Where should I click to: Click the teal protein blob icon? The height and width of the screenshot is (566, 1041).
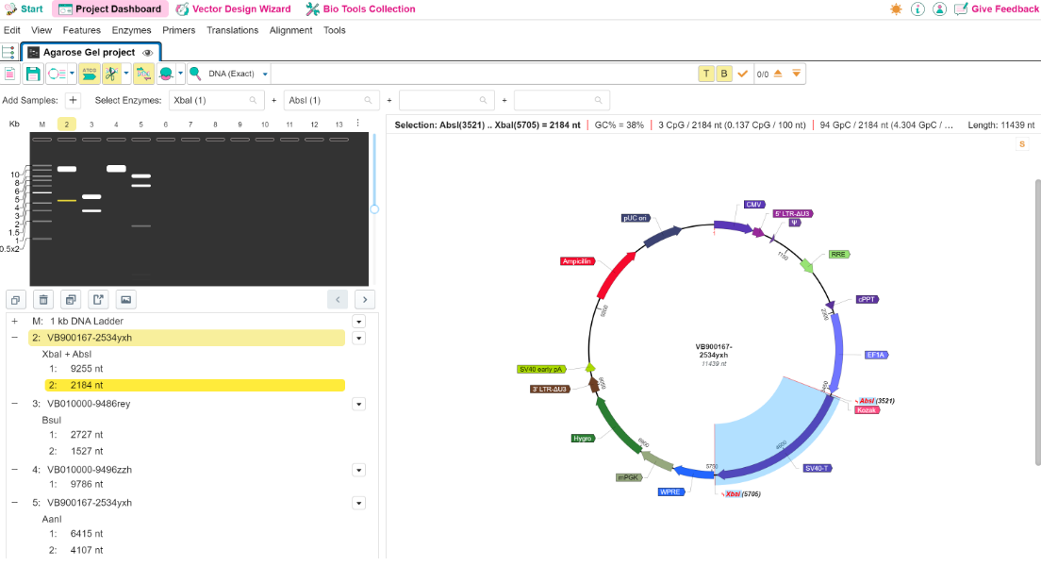[166, 74]
